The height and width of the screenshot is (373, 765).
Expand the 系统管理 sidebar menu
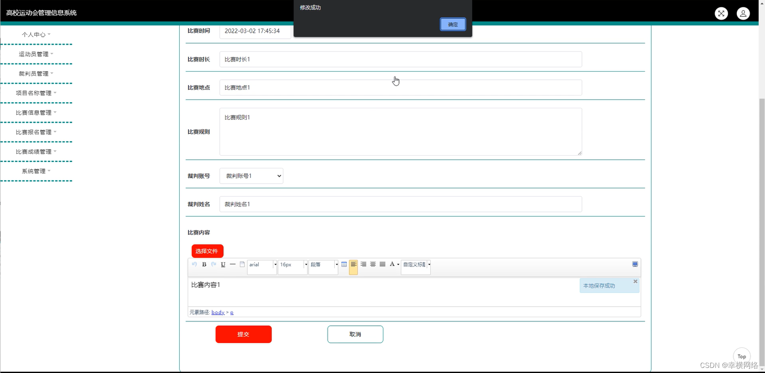tap(36, 171)
